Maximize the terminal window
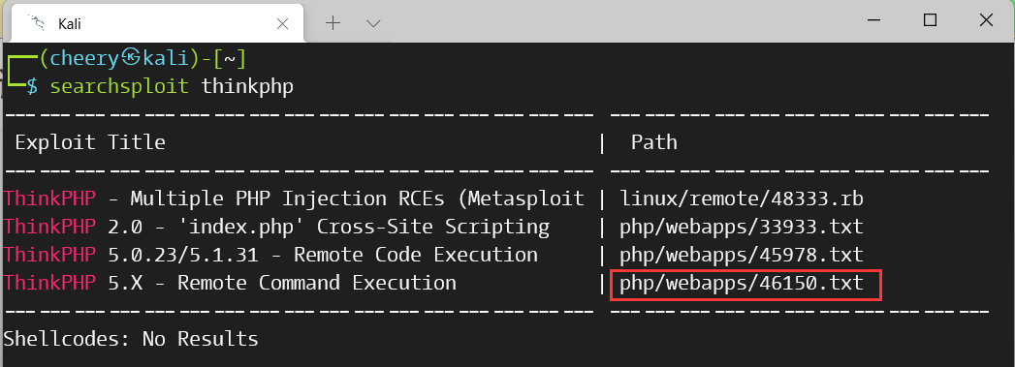Viewport: 1015px width, 367px height. 930,20
